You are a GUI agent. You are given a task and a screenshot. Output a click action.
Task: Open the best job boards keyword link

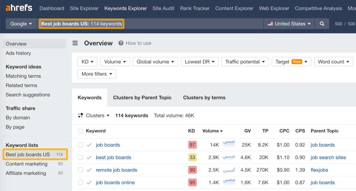pos(114,157)
